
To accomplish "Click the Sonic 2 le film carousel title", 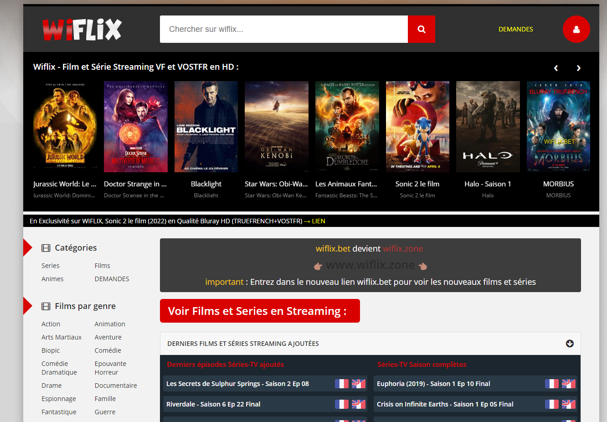I will coord(417,184).
